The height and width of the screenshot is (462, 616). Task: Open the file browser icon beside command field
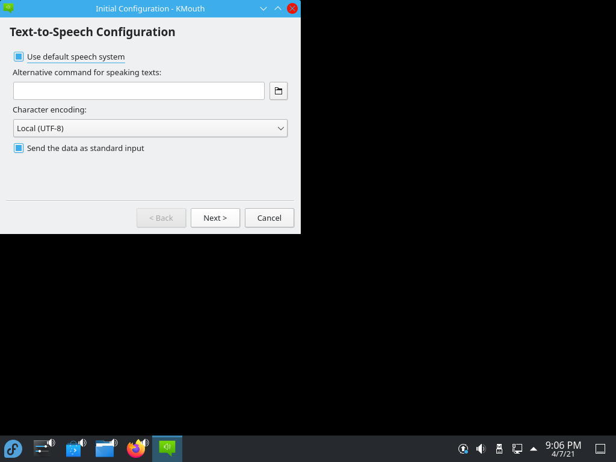278,91
